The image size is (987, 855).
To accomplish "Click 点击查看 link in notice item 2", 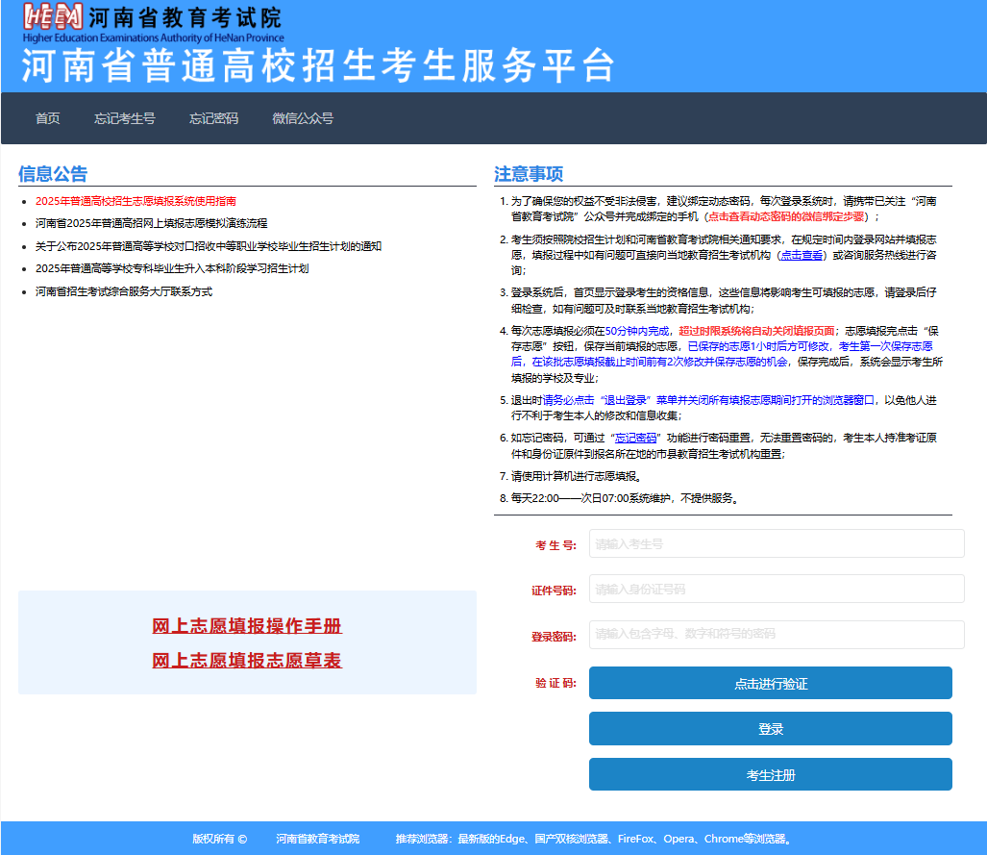I will click(x=802, y=255).
